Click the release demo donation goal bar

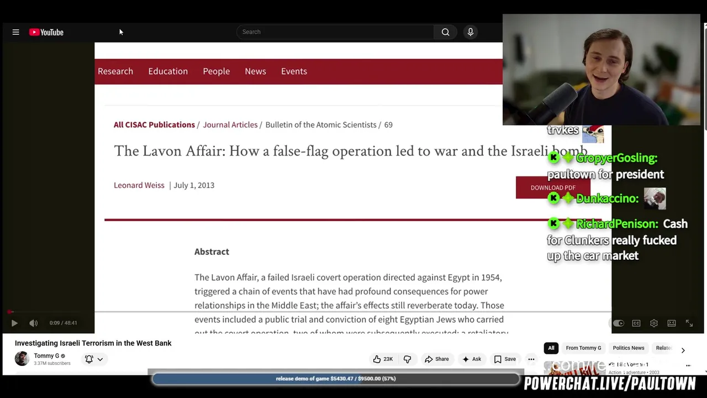[x=336, y=379]
